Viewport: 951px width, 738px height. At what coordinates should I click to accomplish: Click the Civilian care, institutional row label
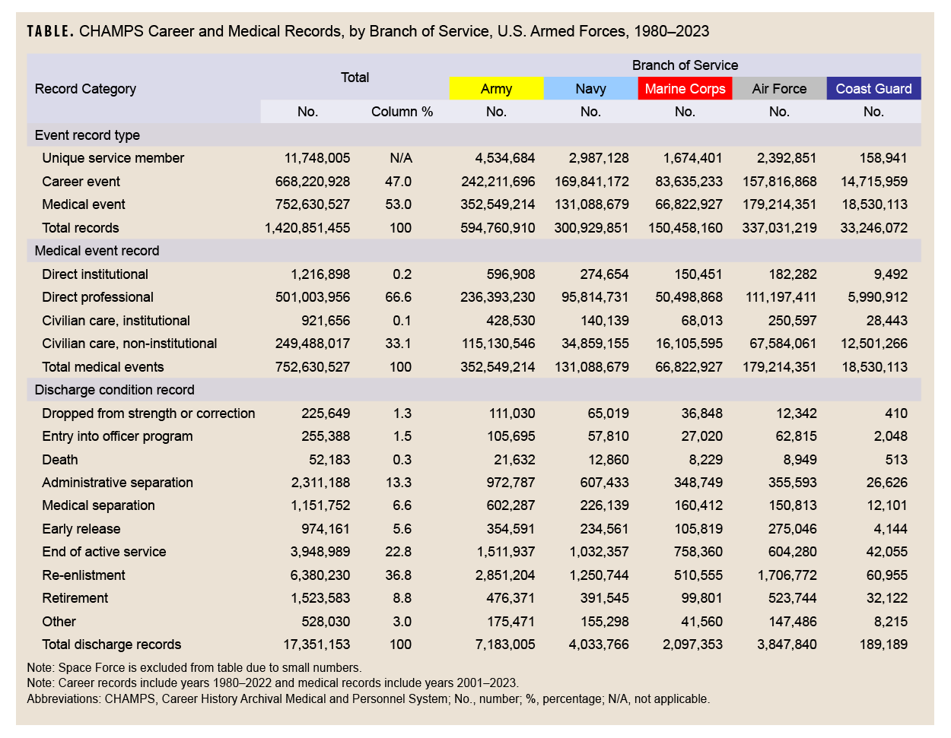tap(116, 321)
